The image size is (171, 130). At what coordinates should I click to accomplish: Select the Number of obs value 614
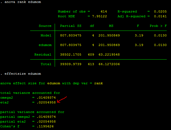pos(104,11)
